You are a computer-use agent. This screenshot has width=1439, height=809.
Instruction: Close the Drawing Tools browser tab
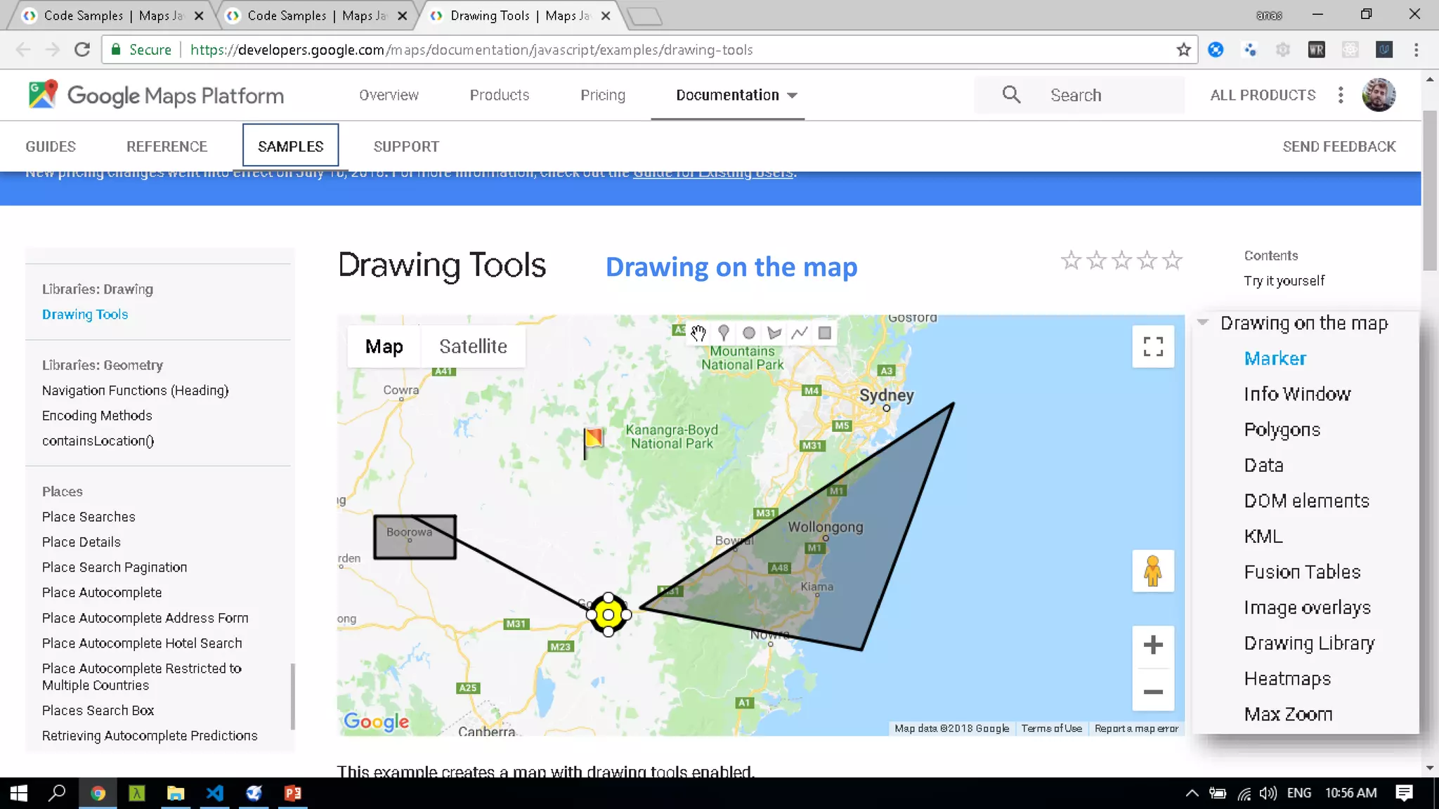(606, 15)
